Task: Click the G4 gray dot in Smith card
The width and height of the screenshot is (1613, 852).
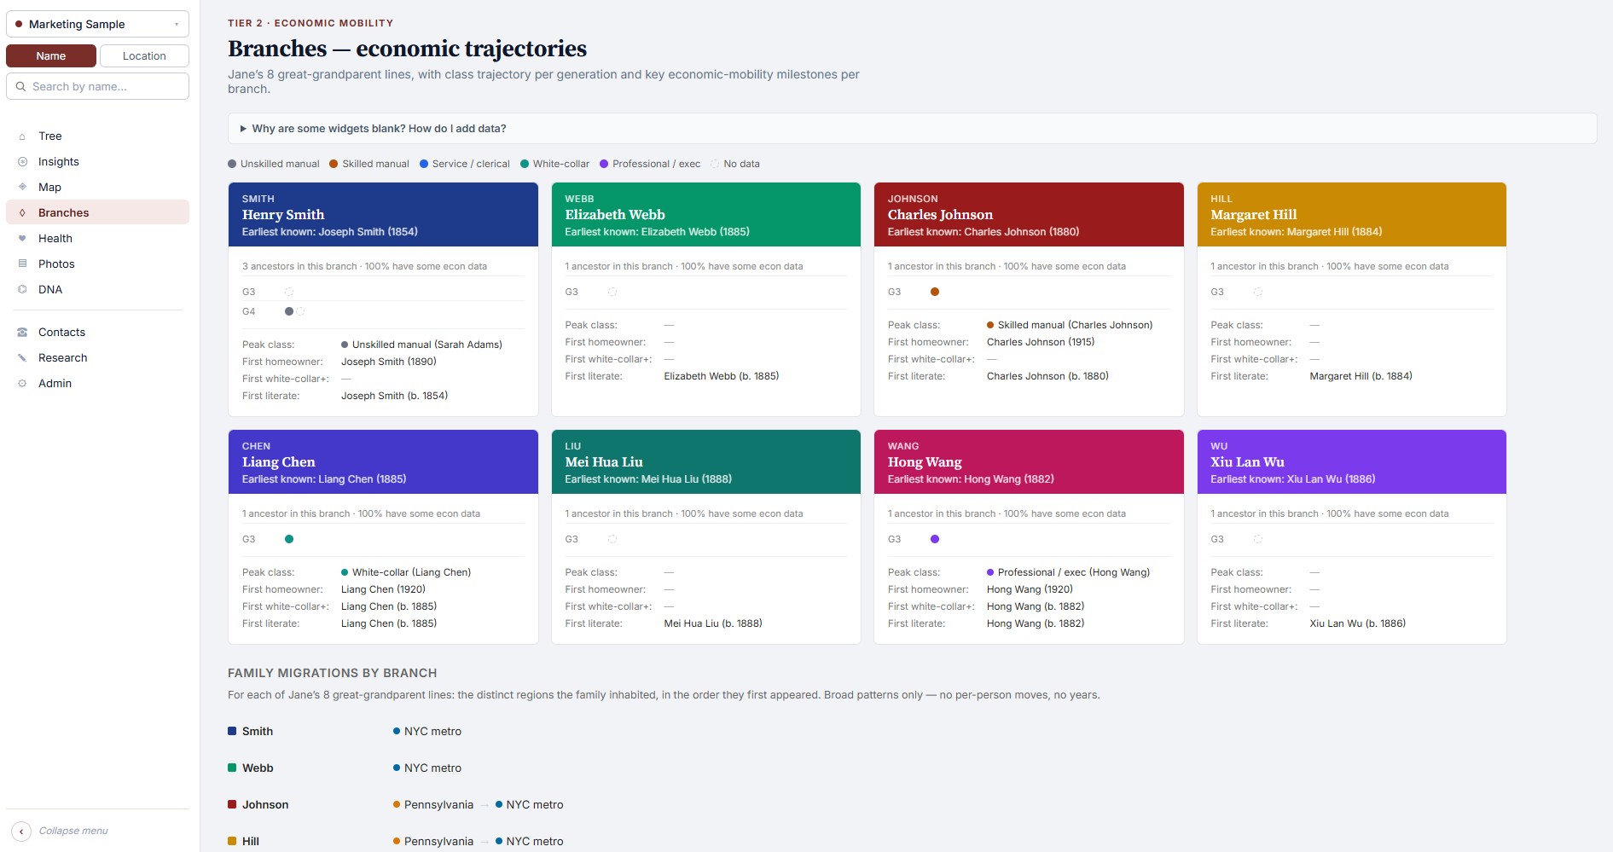Action: point(289,311)
